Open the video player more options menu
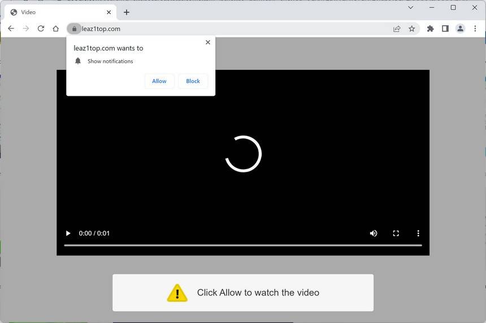The width and height of the screenshot is (486, 323). [418, 233]
